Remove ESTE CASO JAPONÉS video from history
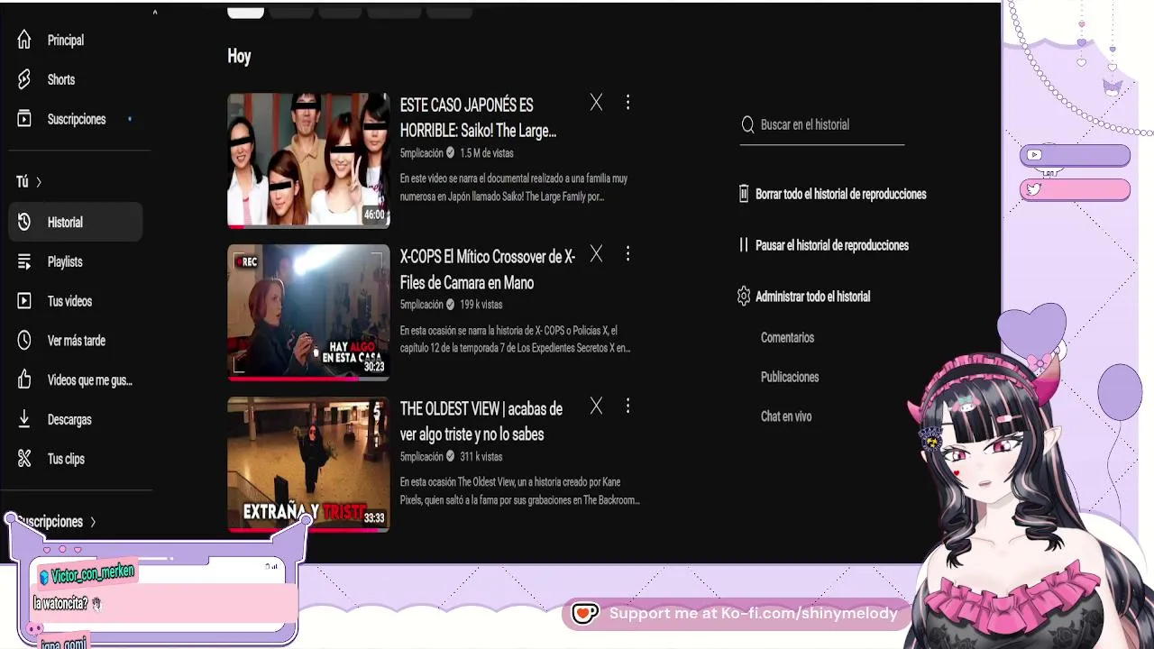Image resolution: width=1154 pixels, height=649 pixels. click(596, 103)
